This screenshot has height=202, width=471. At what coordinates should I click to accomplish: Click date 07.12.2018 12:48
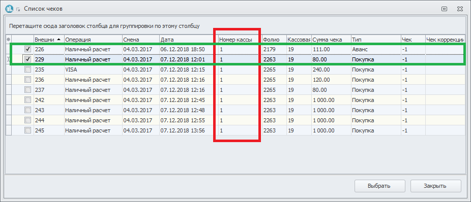pos(182,110)
